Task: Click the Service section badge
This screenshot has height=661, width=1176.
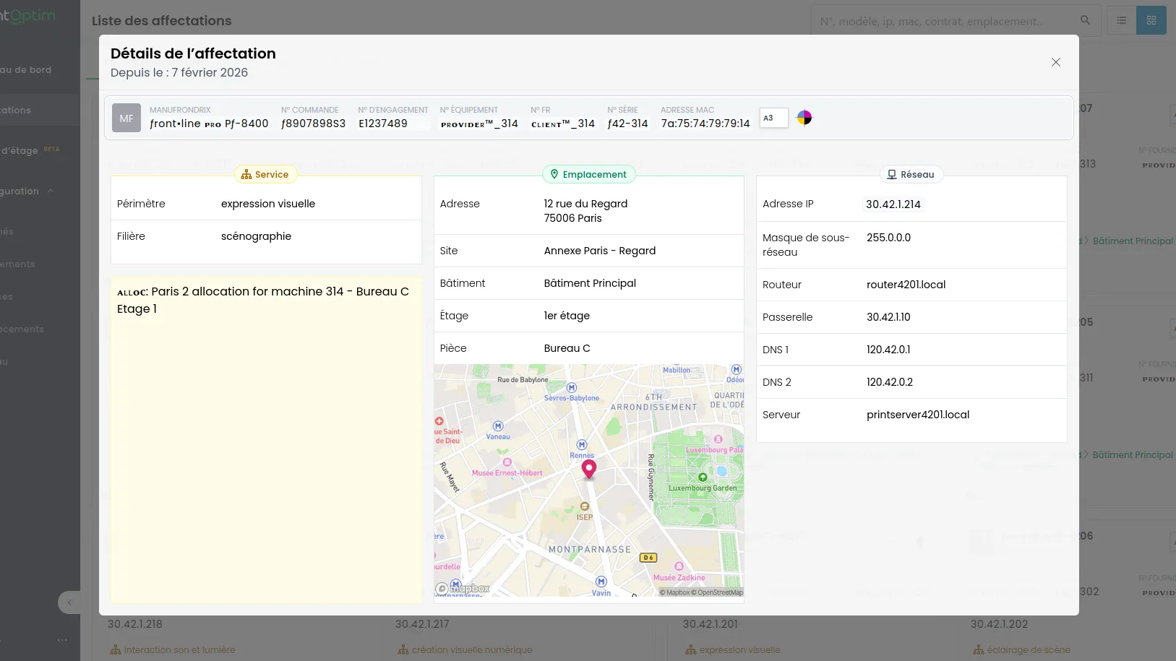Action: (x=265, y=175)
